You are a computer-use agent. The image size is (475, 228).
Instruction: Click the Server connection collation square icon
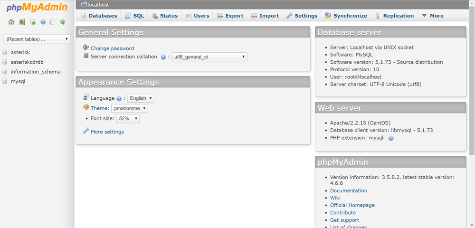(x=86, y=56)
